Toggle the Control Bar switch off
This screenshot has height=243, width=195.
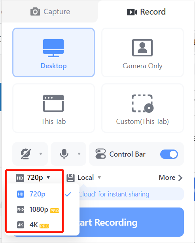click(169, 154)
